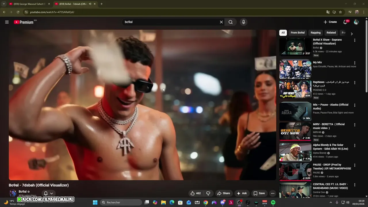368x207 pixels.
Task: Select the Related filter chip
Action: [331, 32]
